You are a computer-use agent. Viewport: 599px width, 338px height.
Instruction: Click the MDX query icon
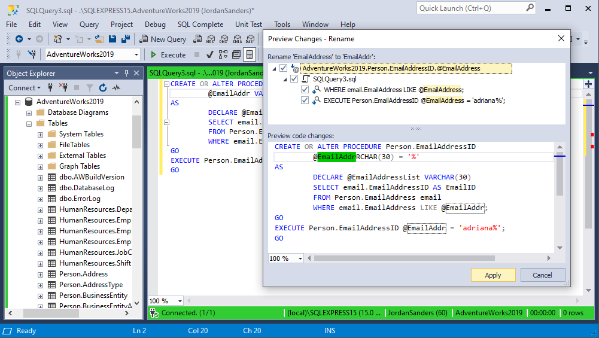pyautogui.click(x=211, y=39)
